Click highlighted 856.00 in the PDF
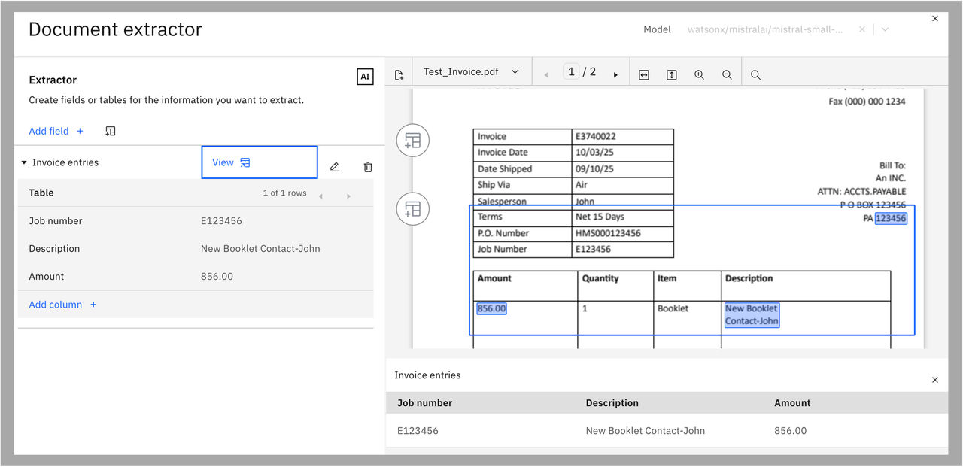This screenshot has height=467, width=963. tap(491, 308)
